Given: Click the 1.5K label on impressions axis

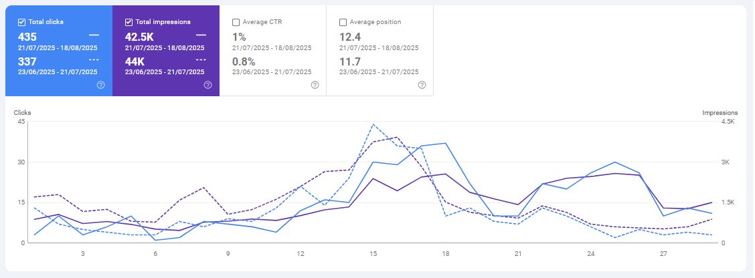Looking at the screenshot, I should pyautogui.click(x=728, y=202).
